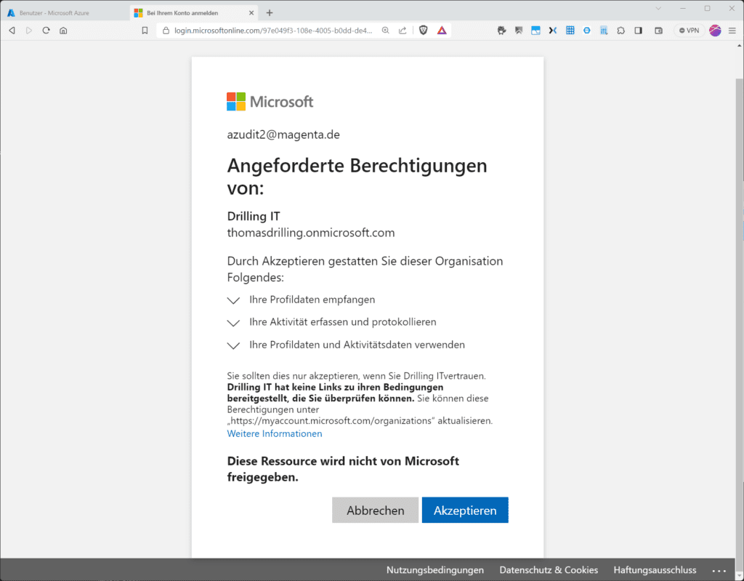Click the Microsoft logo

tap(270, 102)
